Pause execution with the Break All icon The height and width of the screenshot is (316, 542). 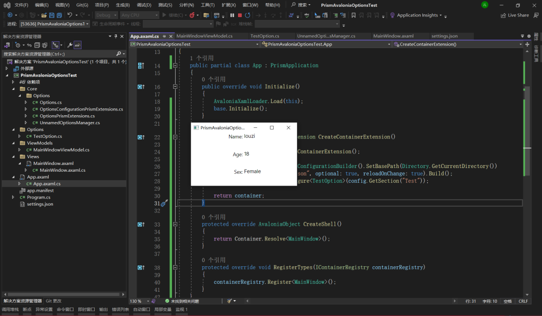(x=232, y=15)
